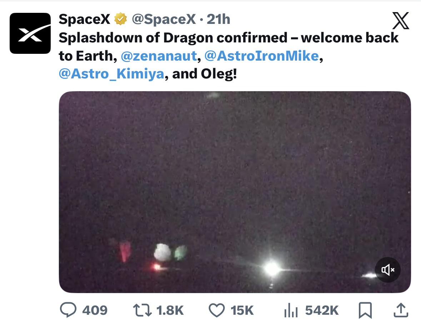
Task: Click the 15K likes count
Action: tap(242, 310)
